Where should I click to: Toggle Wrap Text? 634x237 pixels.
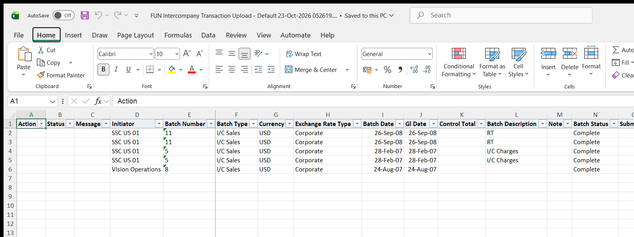[x=304, y=54]
